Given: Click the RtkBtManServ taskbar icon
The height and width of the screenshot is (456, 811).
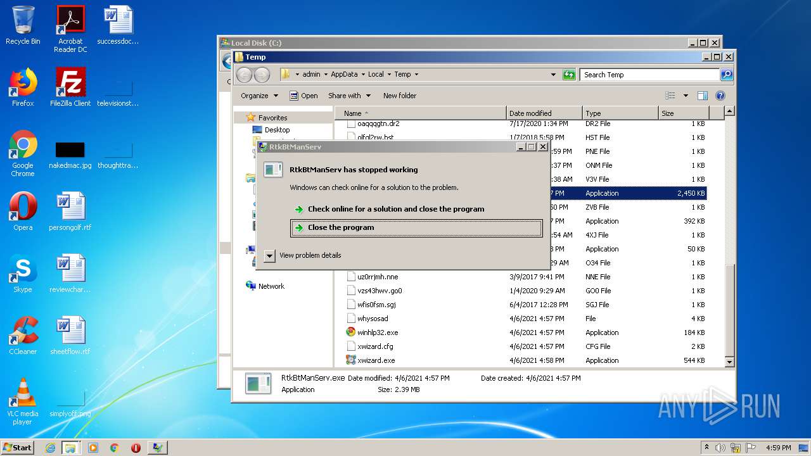Looking at the screenshot, I should click(157, 447).
